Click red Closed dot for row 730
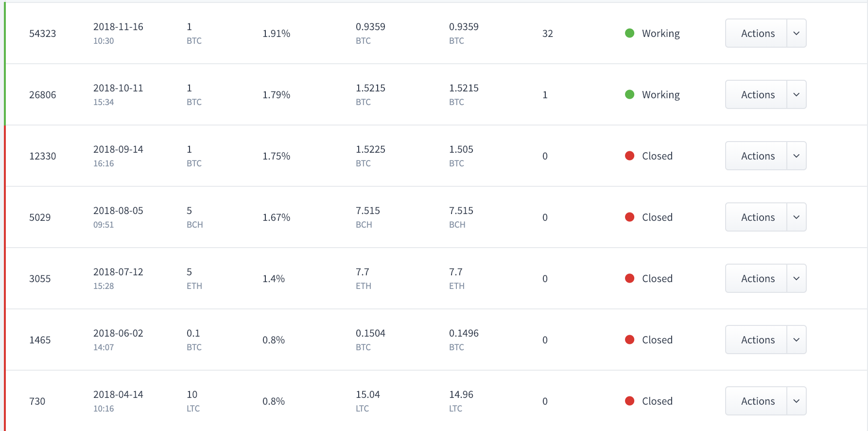This screenshot has height=431, width=868. tap(629, 401)
